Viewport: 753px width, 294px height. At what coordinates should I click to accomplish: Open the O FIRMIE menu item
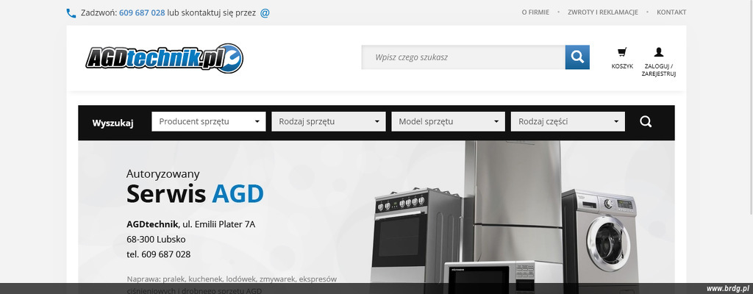[535, 12]
